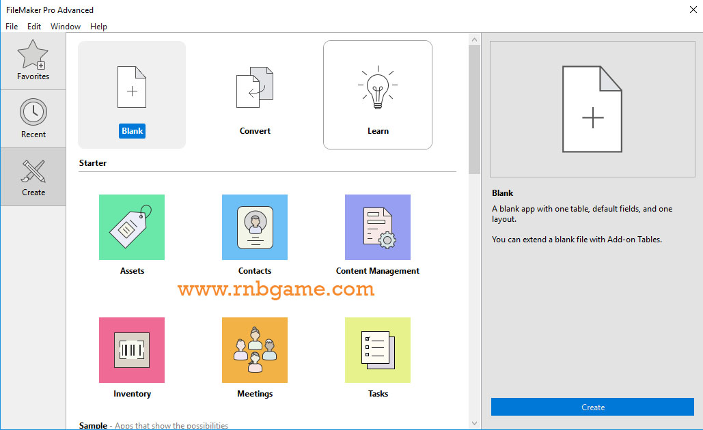Image resolution: width=703 pixels, height=430 pixels.
Task: Click the Starter section heading
Action: pos(93,163)
